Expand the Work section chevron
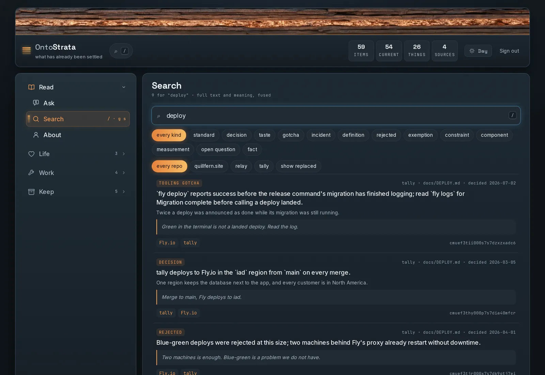Viewport: 545px width, 375px height. (124, 173)
